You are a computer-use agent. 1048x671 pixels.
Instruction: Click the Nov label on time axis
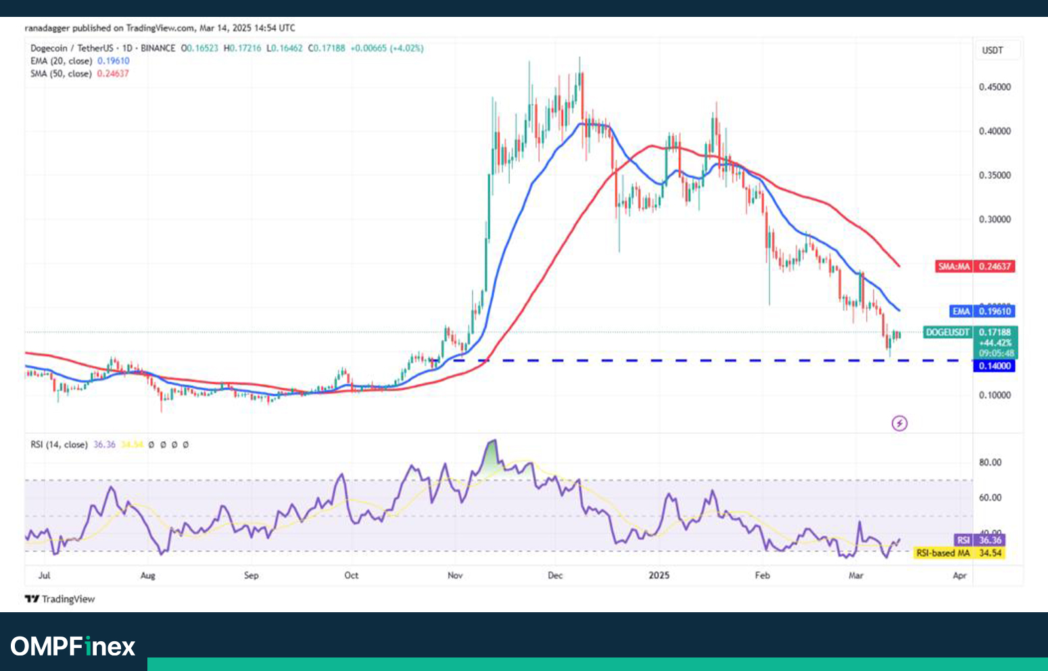point(455,576)
